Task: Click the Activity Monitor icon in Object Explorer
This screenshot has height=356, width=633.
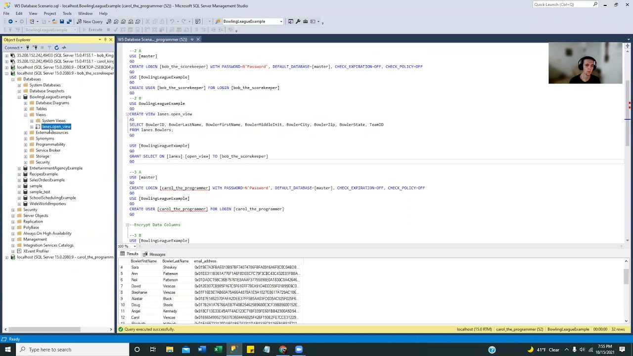Action: pos(64,48)
